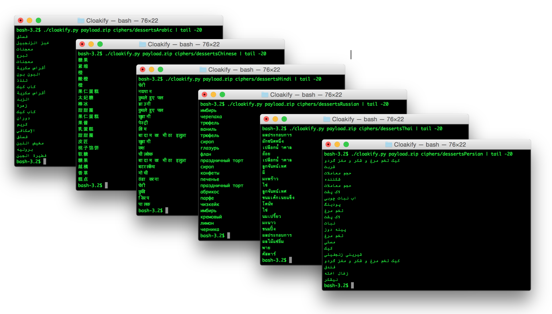
Task: Minimize the dessertsPersian terminal window
Action: click(337, 144)
